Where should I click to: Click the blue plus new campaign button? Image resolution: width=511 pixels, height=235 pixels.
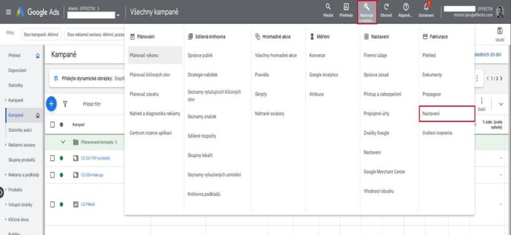[x=51, y=104]
